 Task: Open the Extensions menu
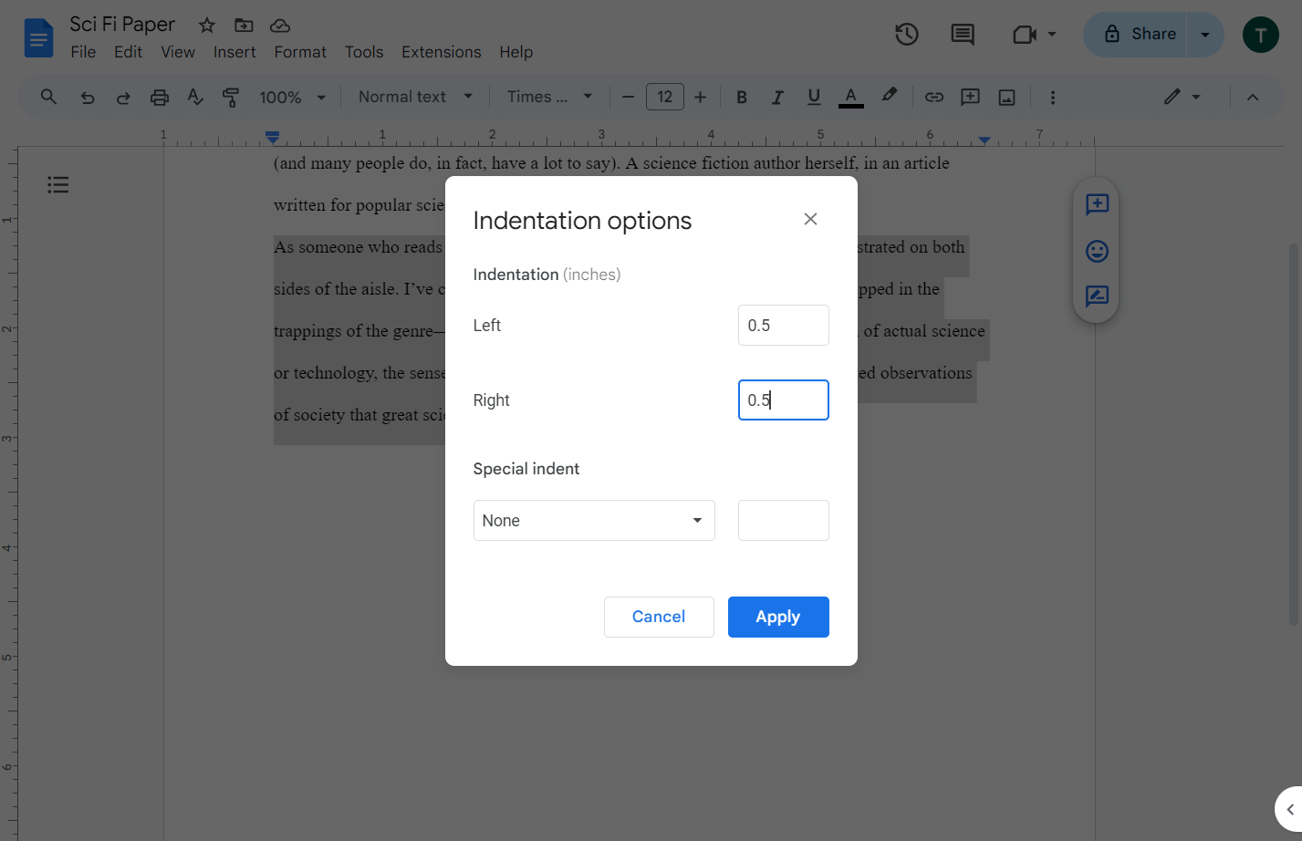tap(442, 52)
